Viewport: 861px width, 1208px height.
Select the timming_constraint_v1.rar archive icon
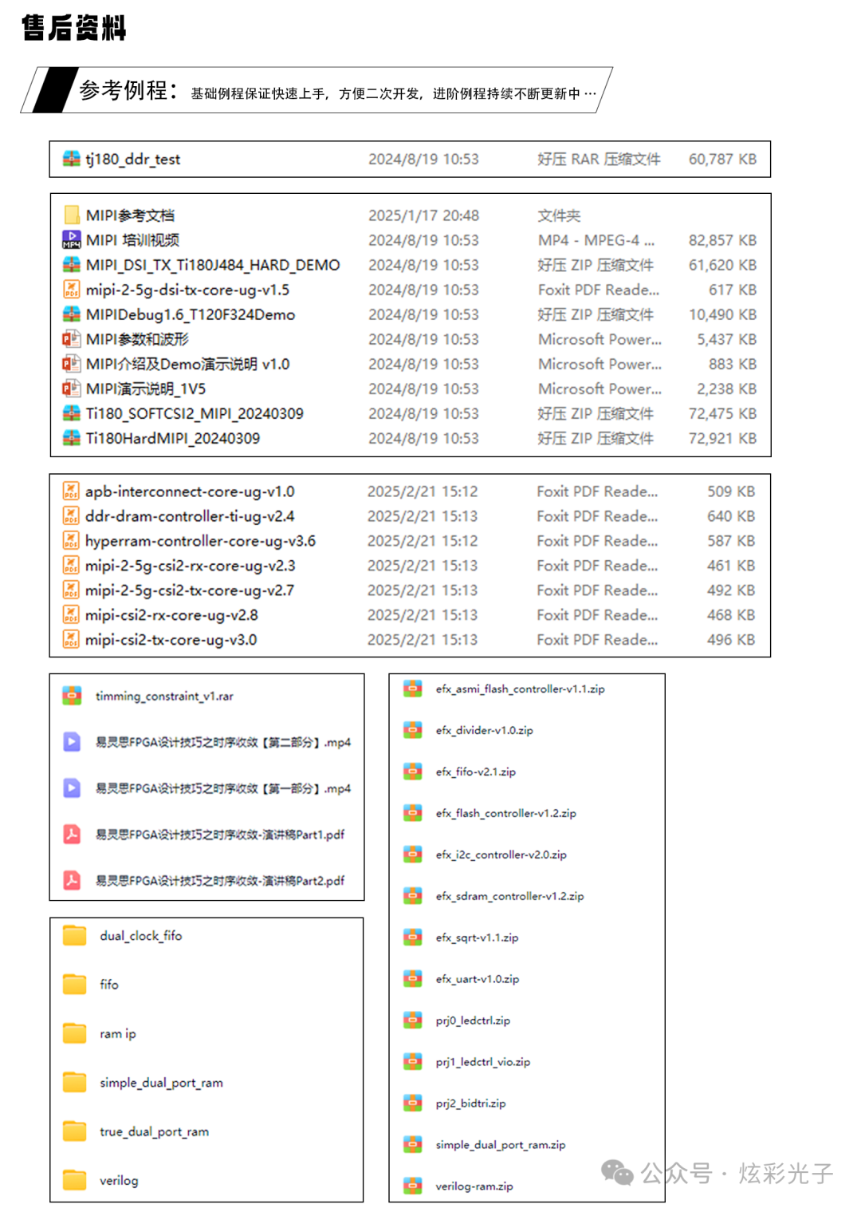tap(72, 696)
